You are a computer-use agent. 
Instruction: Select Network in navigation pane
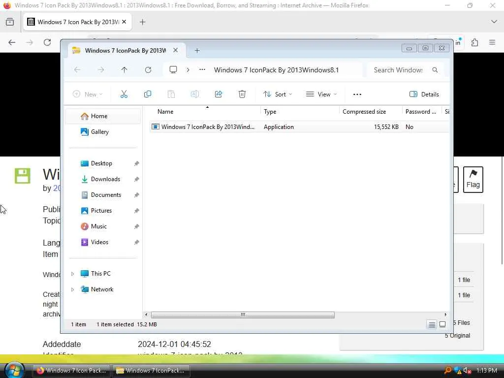coord(102,289)
